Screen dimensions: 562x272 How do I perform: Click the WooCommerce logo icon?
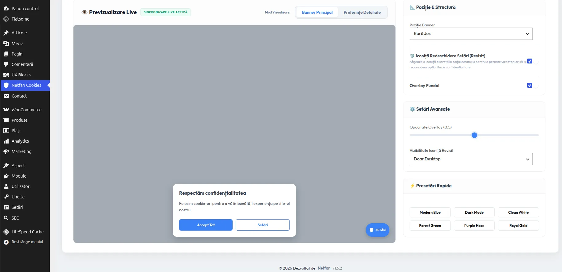pos(6,110)
